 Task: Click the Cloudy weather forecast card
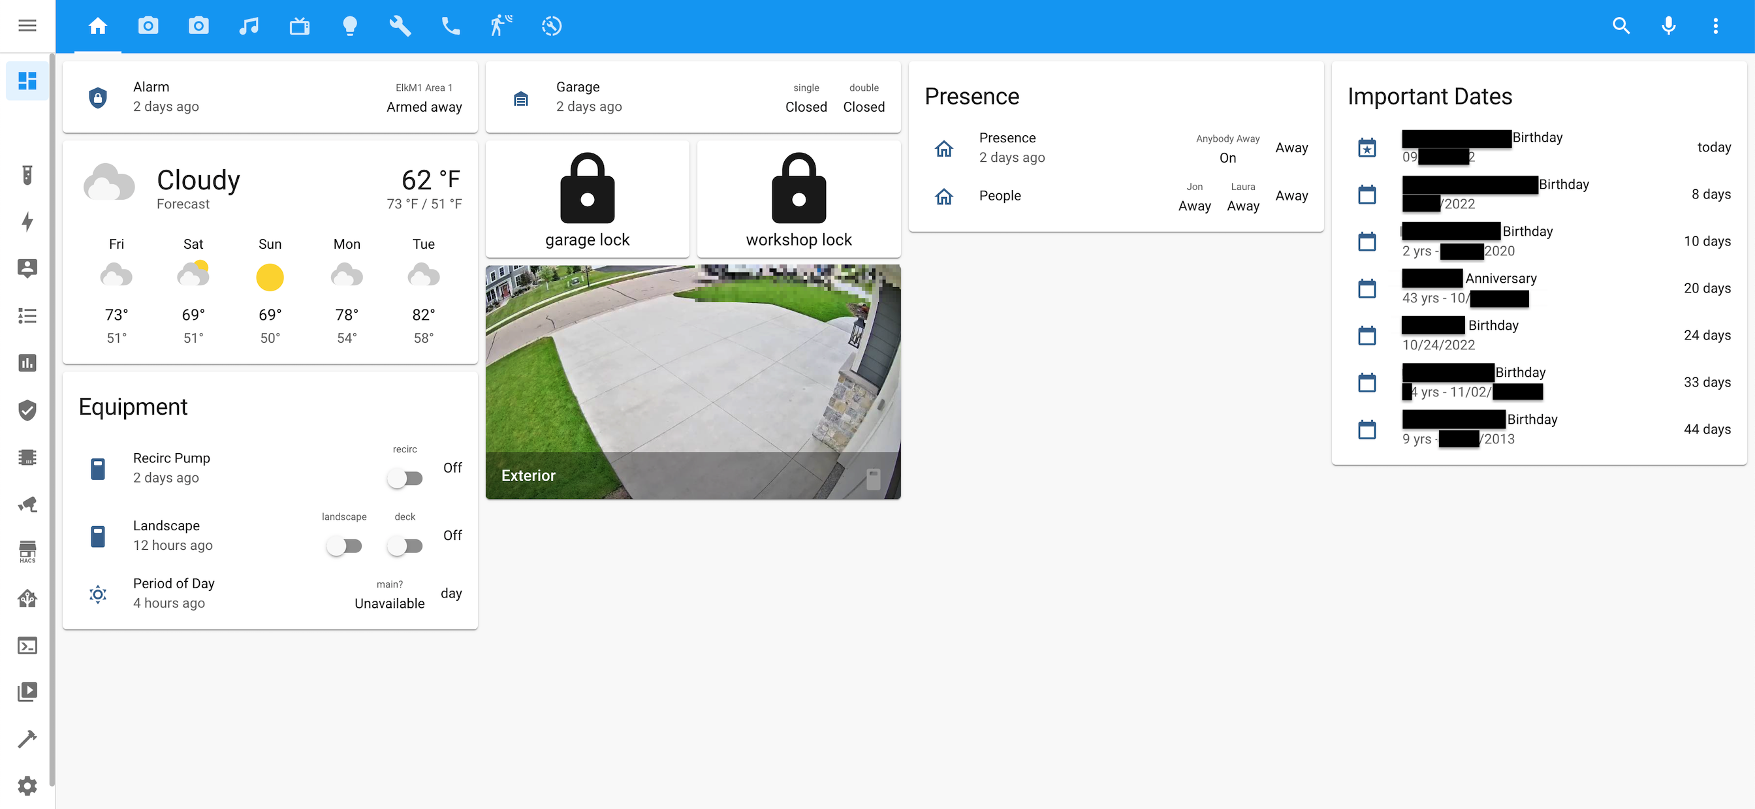(x=198, y=182)
